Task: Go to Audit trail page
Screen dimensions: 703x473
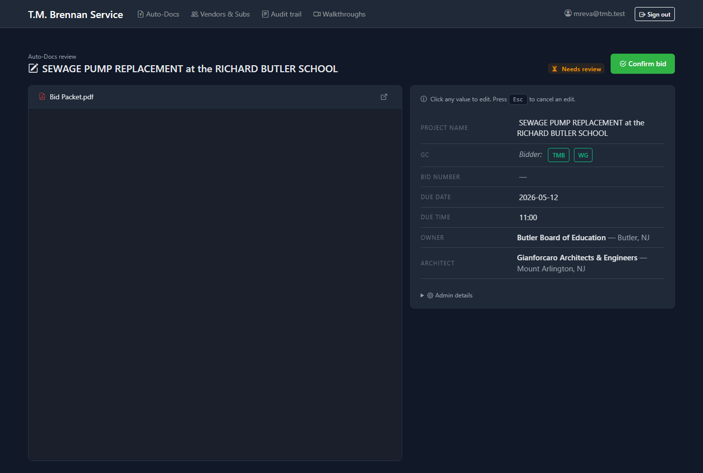Action: click(x=282, y=14)
